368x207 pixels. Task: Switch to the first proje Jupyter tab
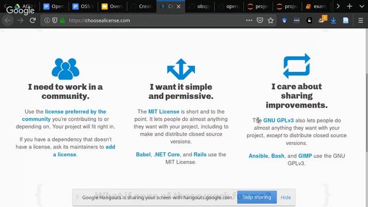tap(258, 6)
